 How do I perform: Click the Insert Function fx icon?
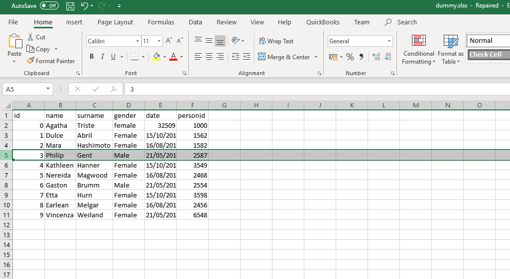pos(114,90)
